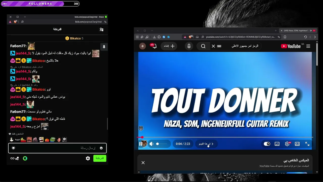This screenshot has width=323, height=182.
Task: Expand the 'in this video' chapters chip
Action: click(206, 144)
